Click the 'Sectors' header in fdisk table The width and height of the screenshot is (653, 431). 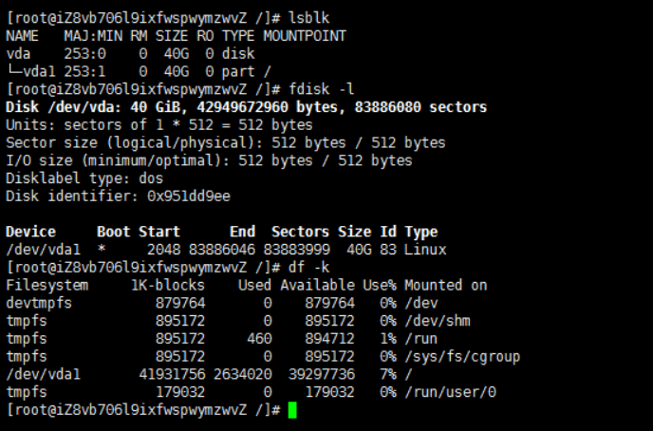(x=301, y=232)
